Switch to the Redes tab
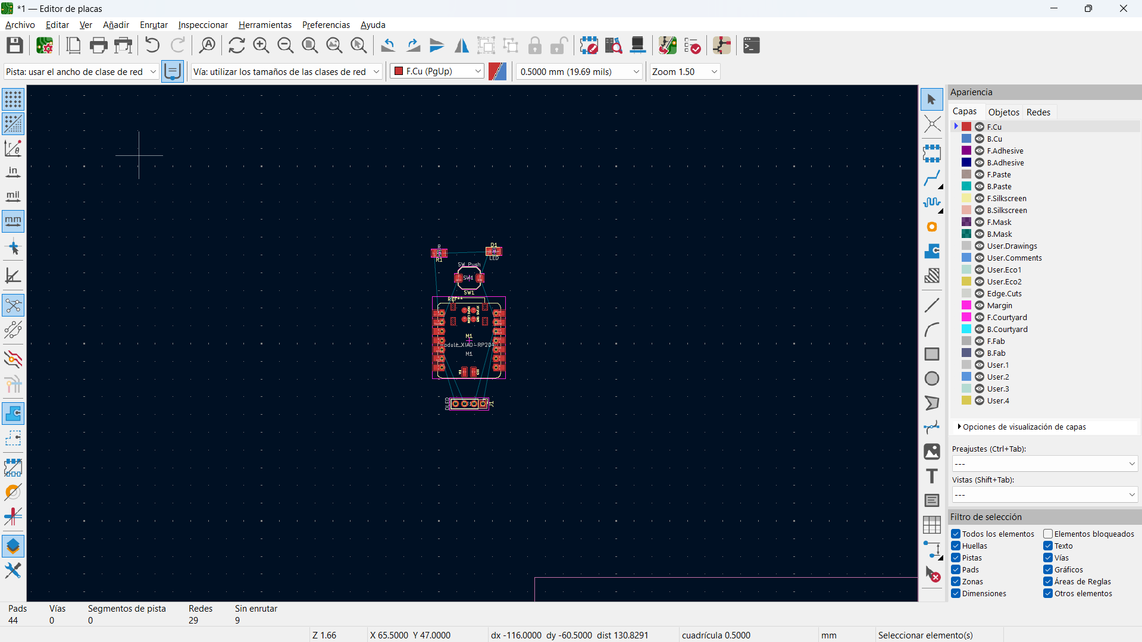The image size is (1142, 642). (1038, 112)
